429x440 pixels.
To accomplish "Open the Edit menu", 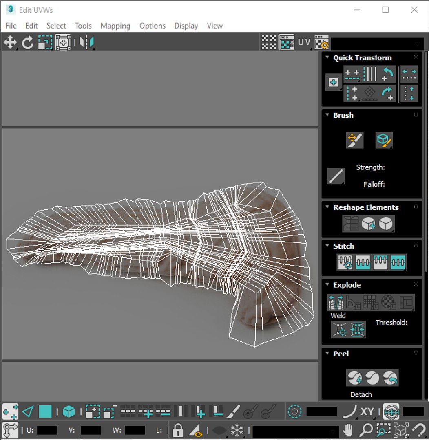I will point(31,26).
